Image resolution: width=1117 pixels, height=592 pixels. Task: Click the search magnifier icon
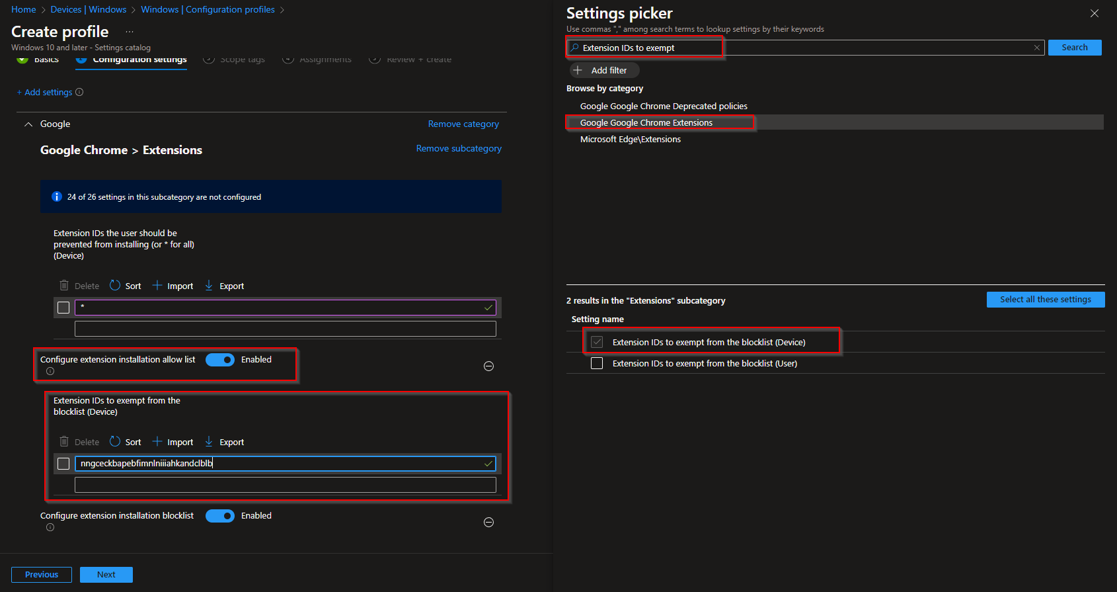point(575,48)
